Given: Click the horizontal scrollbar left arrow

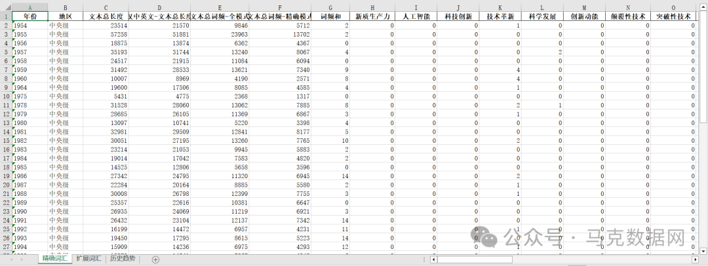Looking at the screenshot, I should (433, 259).
